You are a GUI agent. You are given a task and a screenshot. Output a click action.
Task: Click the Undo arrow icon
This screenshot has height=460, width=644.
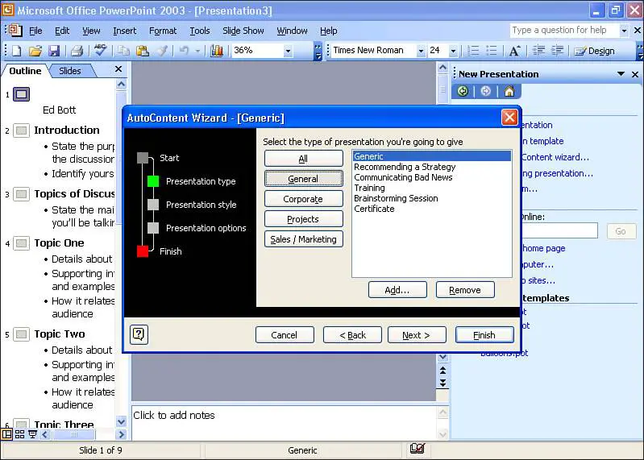point(184,51)
